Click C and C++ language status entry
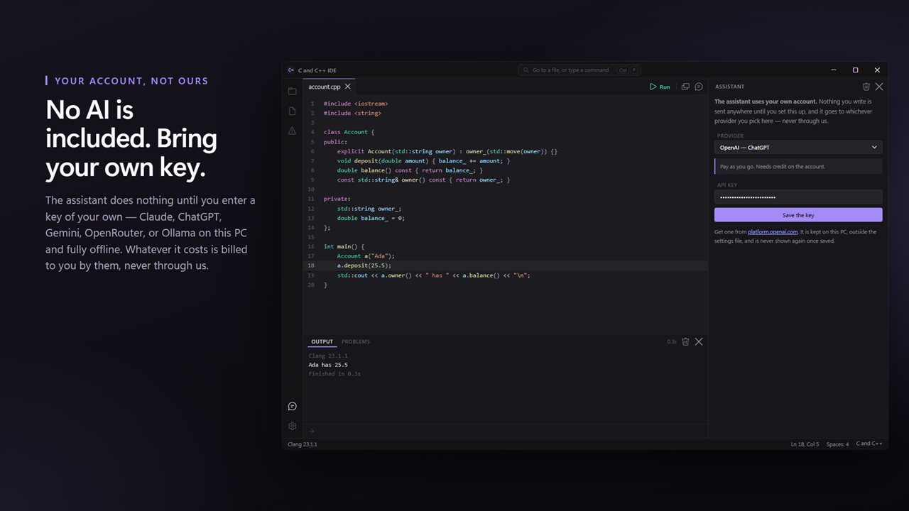This screenshot has height=511, width=909. pyautogui.click(x=869, y=444)
